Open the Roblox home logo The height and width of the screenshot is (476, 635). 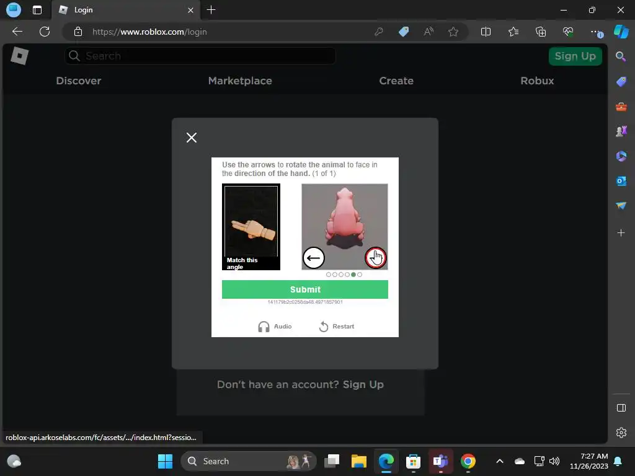(x=19, y=56)
